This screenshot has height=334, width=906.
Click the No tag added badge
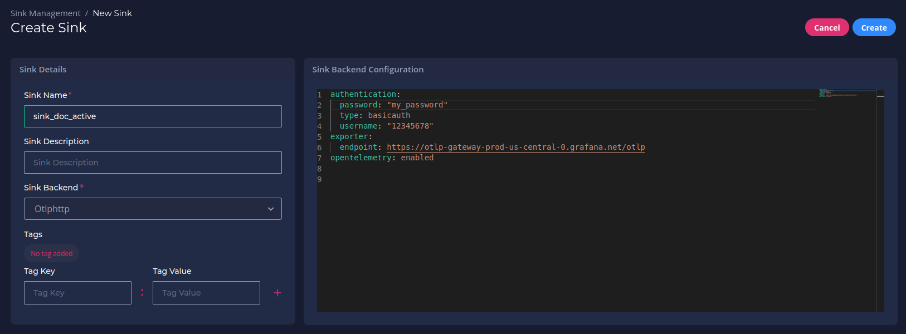tap(52, 253)
